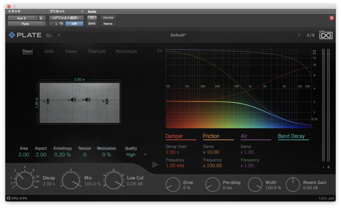Viewport: 341px width, 208px height.
Task: Toggle automation SAFE
Action: pos(92,24)
